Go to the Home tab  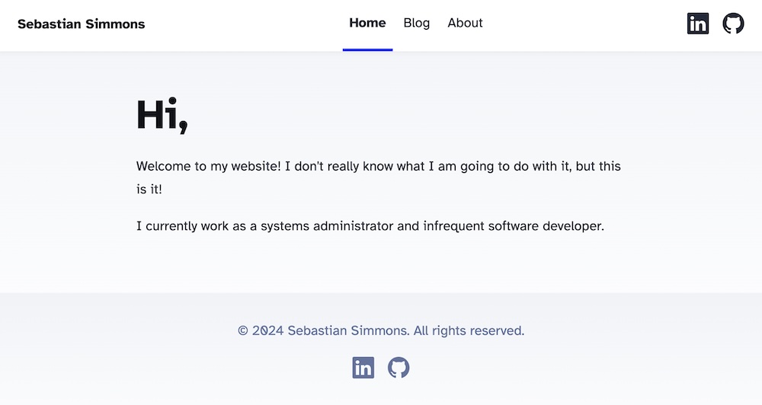pos(367,23)
